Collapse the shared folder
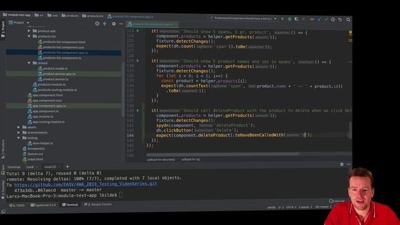The image size is (400, 225). (x=29, y=62)
